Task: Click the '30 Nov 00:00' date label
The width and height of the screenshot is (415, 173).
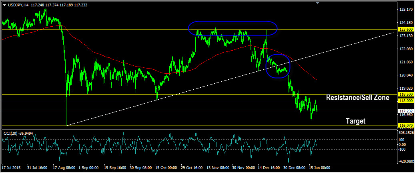Action: pos(243,167)
